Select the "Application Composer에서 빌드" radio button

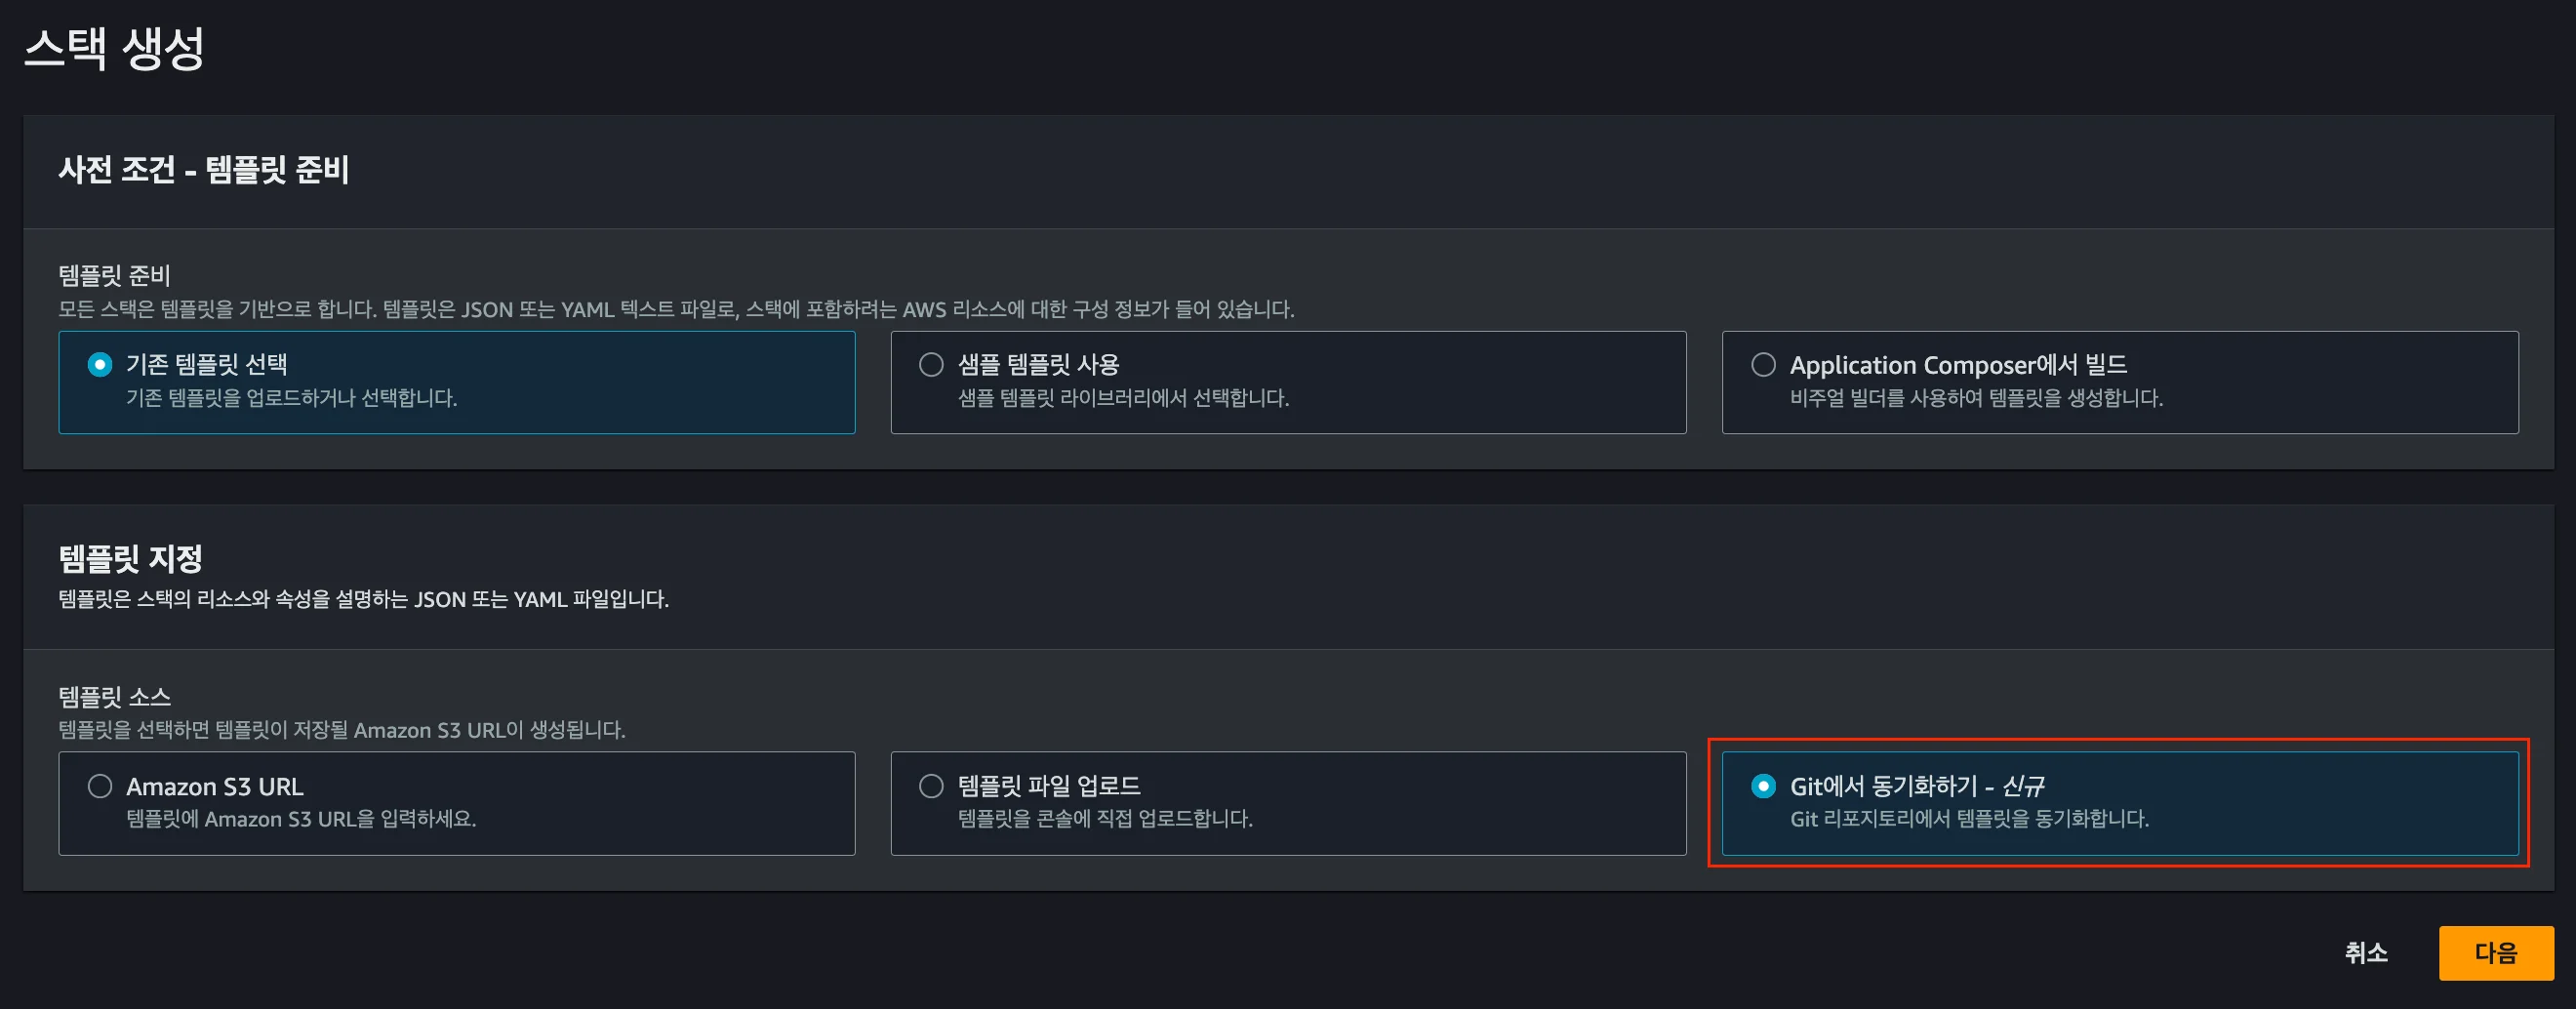click(x=1763, y=364)
